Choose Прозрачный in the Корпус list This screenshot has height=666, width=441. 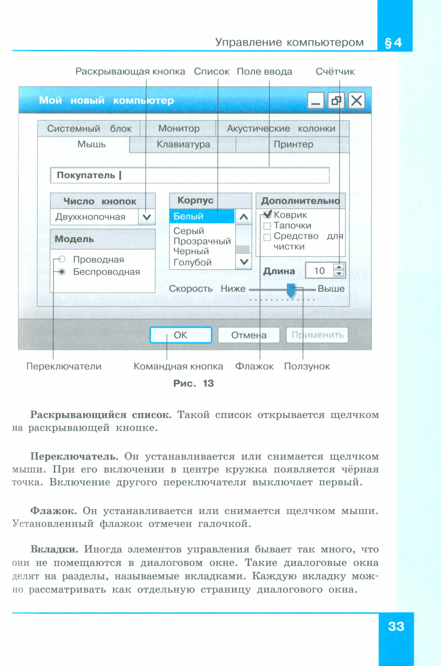pyautogui.click(x=202, y=241)
